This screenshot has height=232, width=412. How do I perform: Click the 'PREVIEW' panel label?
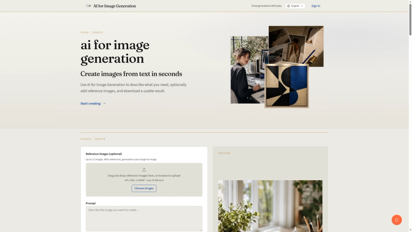pyautogui.click(x=224, y=153)
